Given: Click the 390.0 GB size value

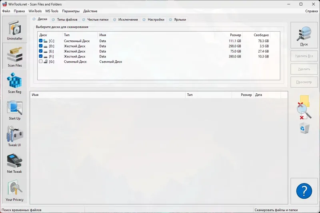Looking at the screenshot, I should [235, 56].
